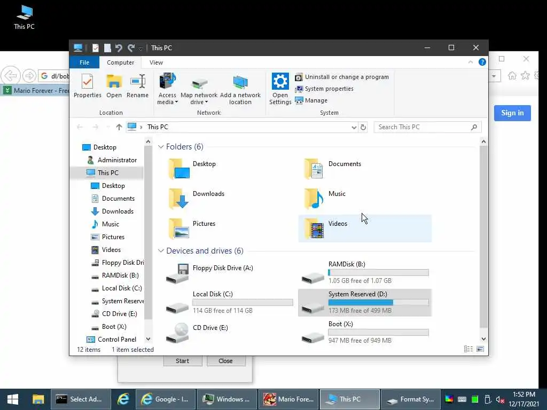Click the Search This PC field
The height and width of the screenshot is (410, 547).
[x=427, y=127]
